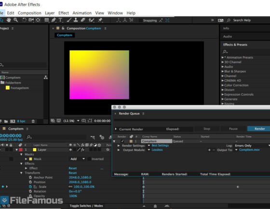This screenshot has width=270, height=209.
Task: Reset the Transform properties
Action: point(73,173)
